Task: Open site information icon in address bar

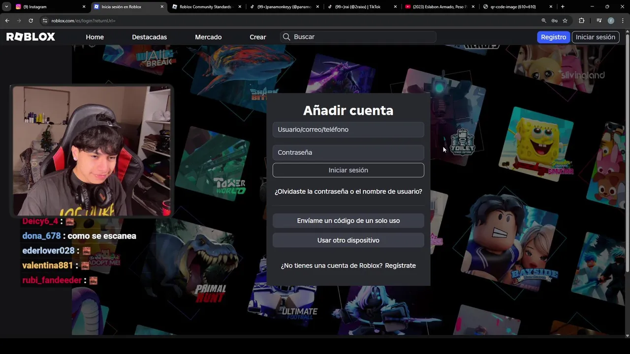Action: [x=45, y=21]
